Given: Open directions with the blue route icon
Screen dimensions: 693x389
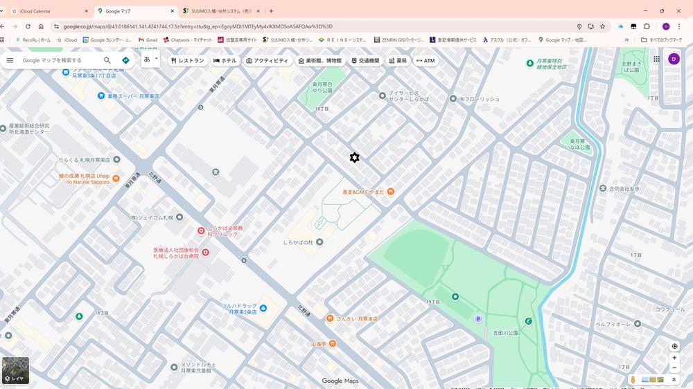Looking at the screenshot, I should (125, 60).
